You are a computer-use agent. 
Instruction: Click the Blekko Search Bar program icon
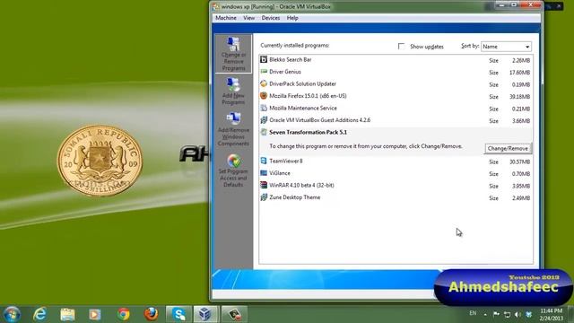pos(264,60)
